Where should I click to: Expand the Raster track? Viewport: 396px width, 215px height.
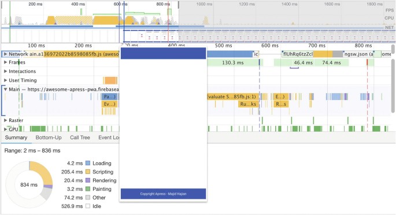pos(5,120)
